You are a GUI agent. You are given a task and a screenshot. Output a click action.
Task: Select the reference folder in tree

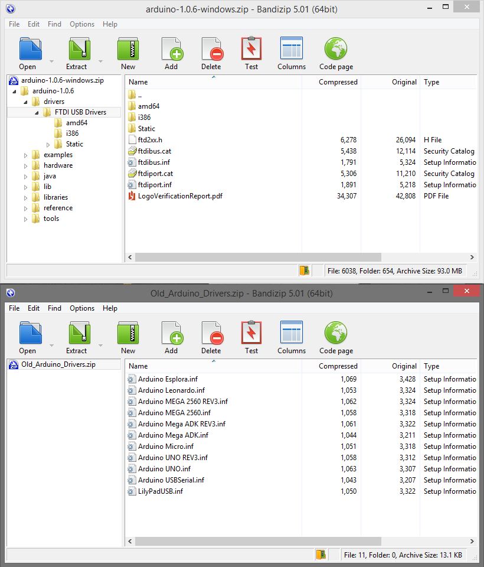coord(58,208)
